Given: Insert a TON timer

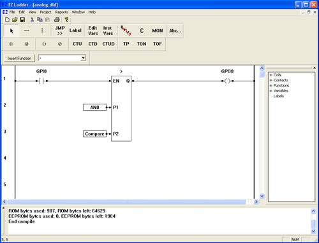Looking at the screenshot, I should tap(142, 44).
